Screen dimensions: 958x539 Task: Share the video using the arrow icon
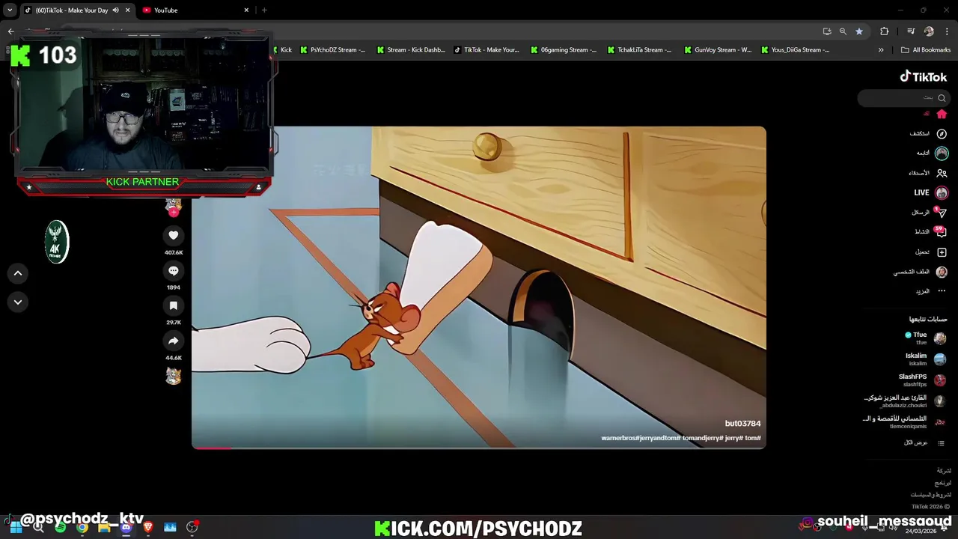click(173, 341)
